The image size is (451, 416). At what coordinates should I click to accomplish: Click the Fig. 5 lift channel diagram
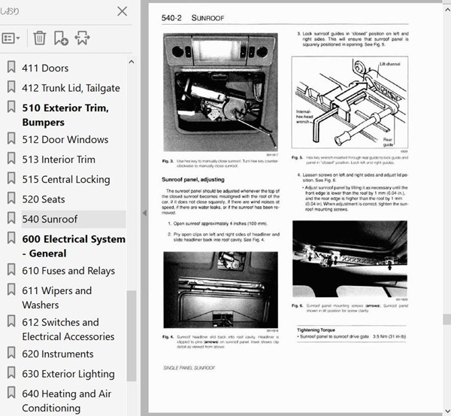point(350,102)
